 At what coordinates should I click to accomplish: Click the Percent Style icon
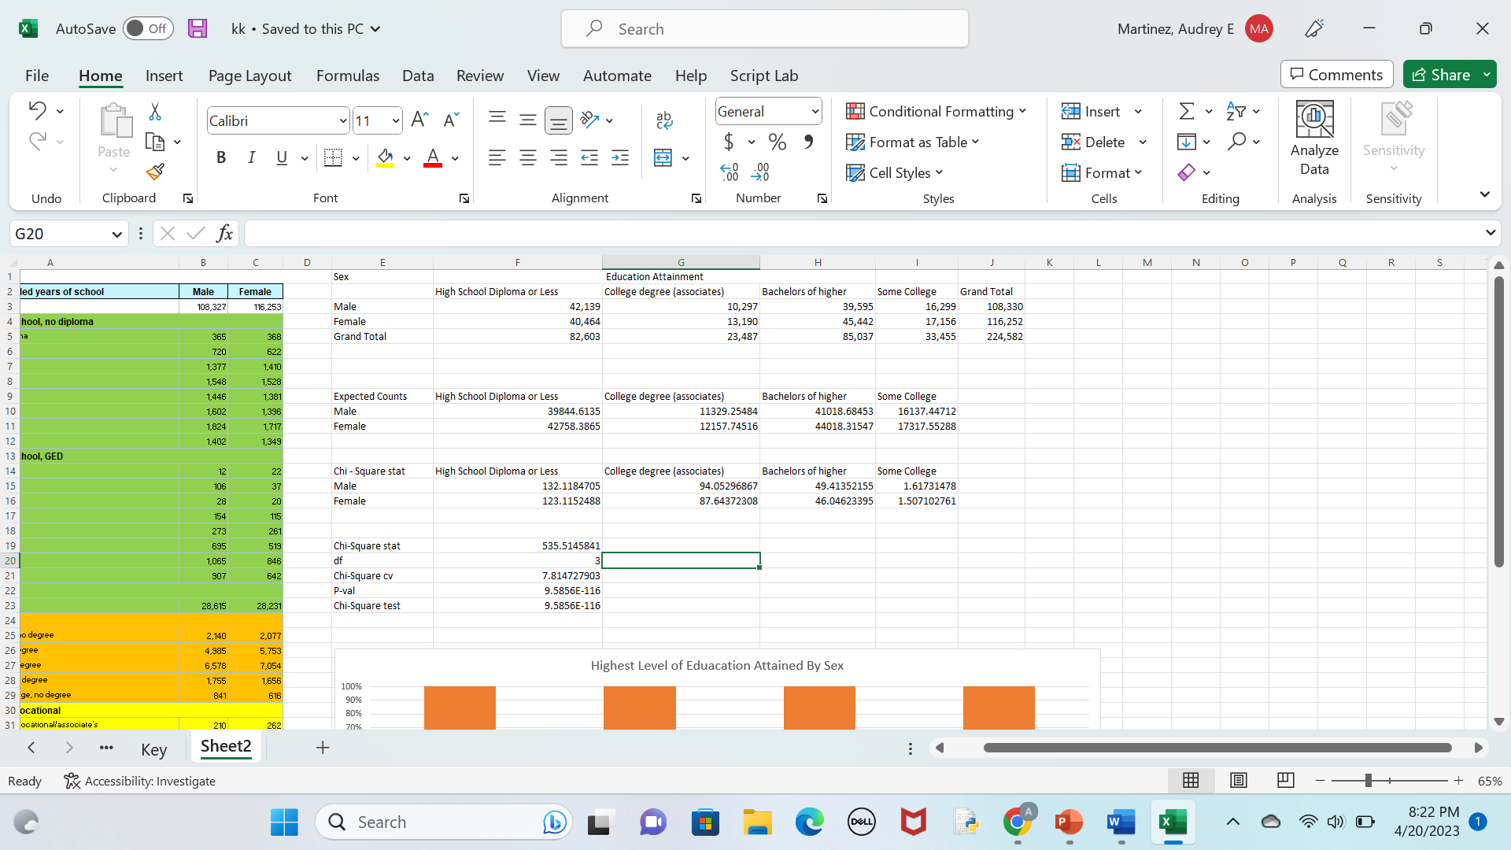click(x=778, y=142)
